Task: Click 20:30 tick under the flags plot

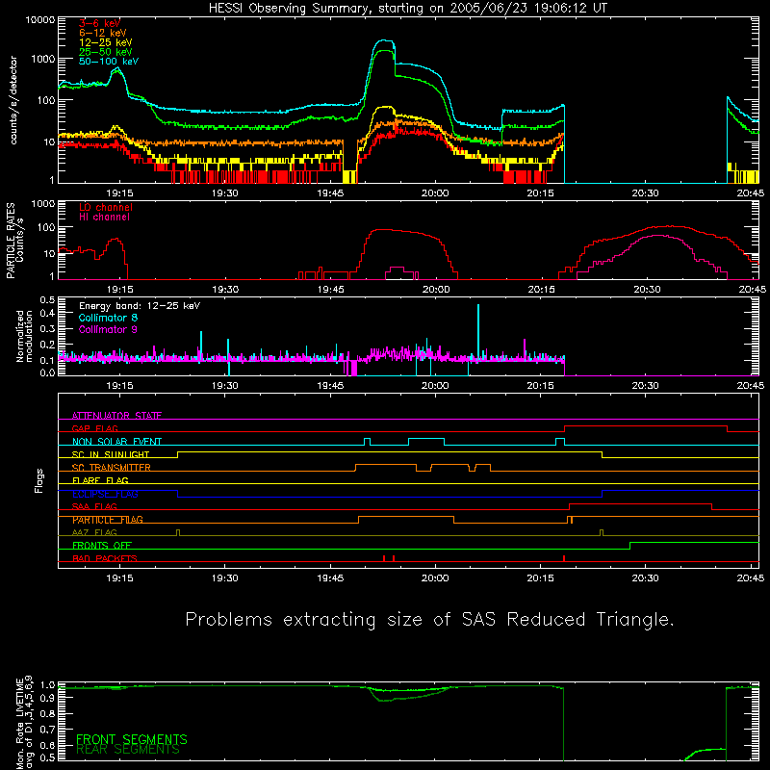Action: click(646, 578)
